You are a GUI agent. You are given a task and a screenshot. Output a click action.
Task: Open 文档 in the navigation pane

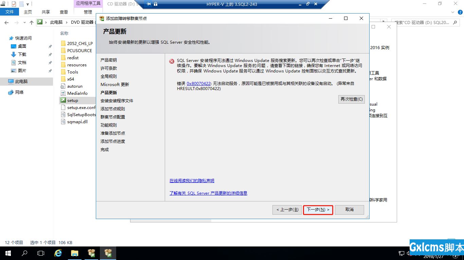22,63
